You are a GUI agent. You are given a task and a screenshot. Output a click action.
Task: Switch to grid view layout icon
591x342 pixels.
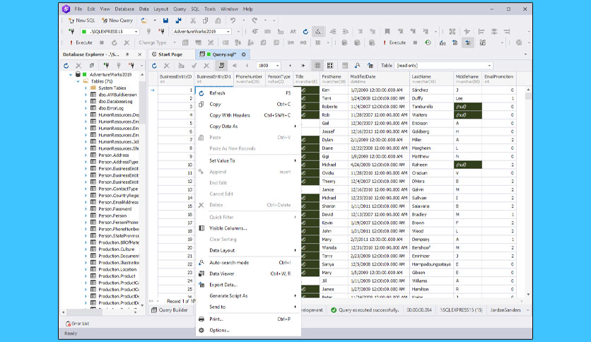(317, 66)
